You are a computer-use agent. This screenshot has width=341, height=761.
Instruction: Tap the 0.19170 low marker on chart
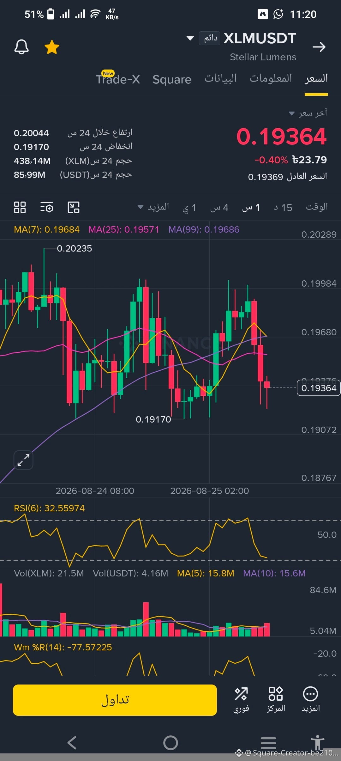[153, 419]
